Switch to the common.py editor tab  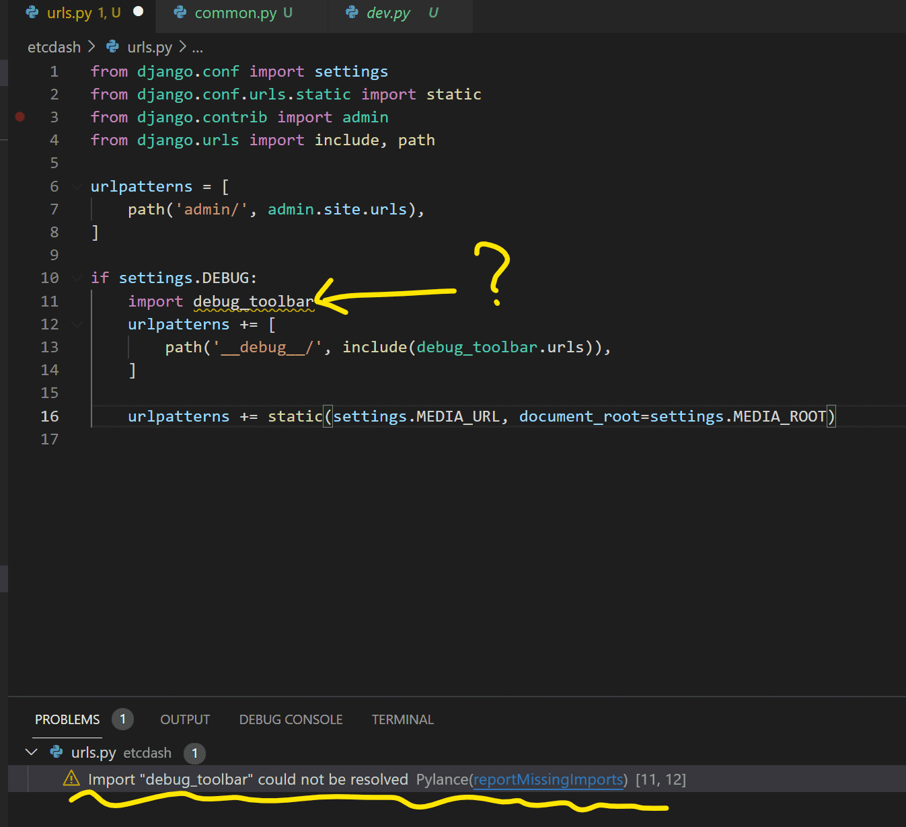235,13
